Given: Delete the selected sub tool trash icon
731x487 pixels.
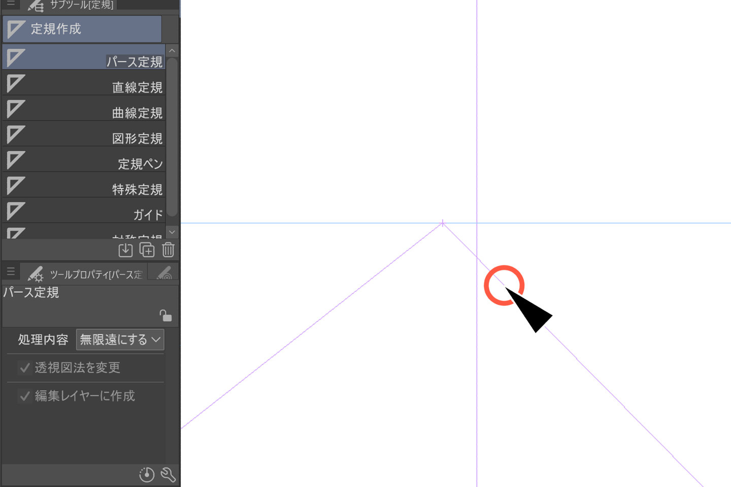Looking at the screenshot, I should click(168, 250).
